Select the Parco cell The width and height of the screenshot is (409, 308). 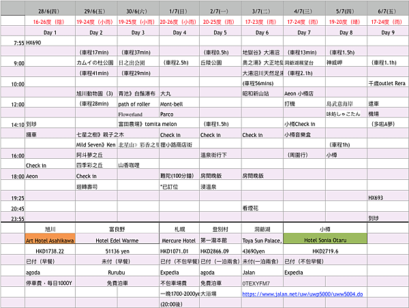point(179,114)
